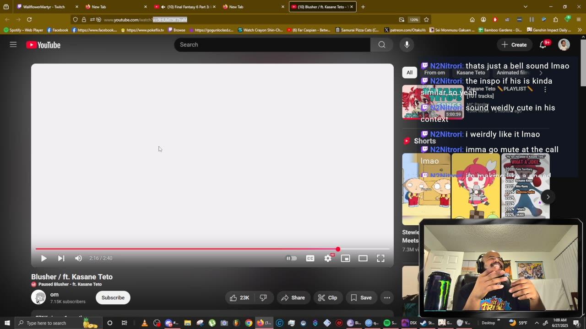Switch to miniplayer mode
This screenshot has width=586, height=329.
pos(346,258)
